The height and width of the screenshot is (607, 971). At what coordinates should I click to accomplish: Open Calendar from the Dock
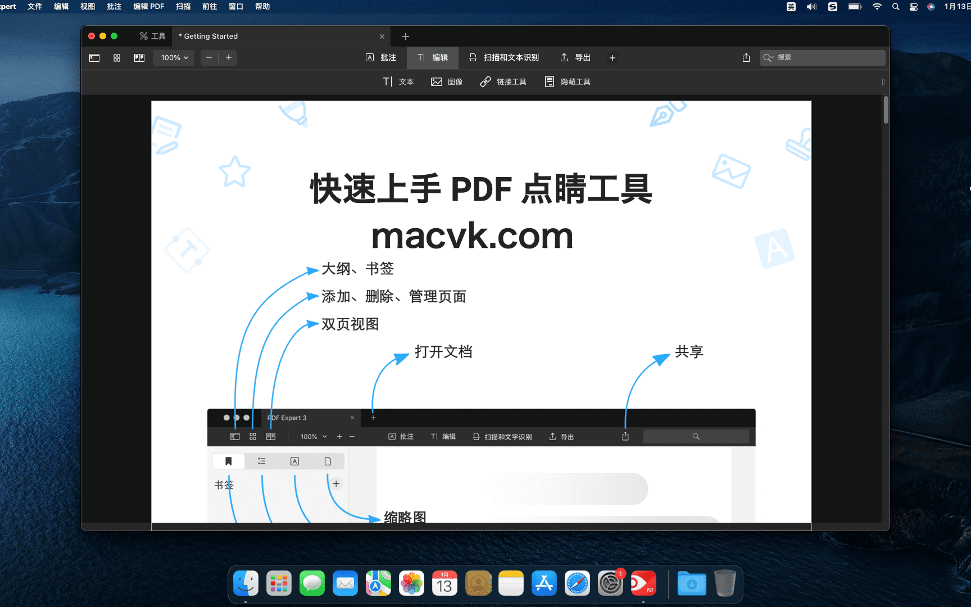444,583
